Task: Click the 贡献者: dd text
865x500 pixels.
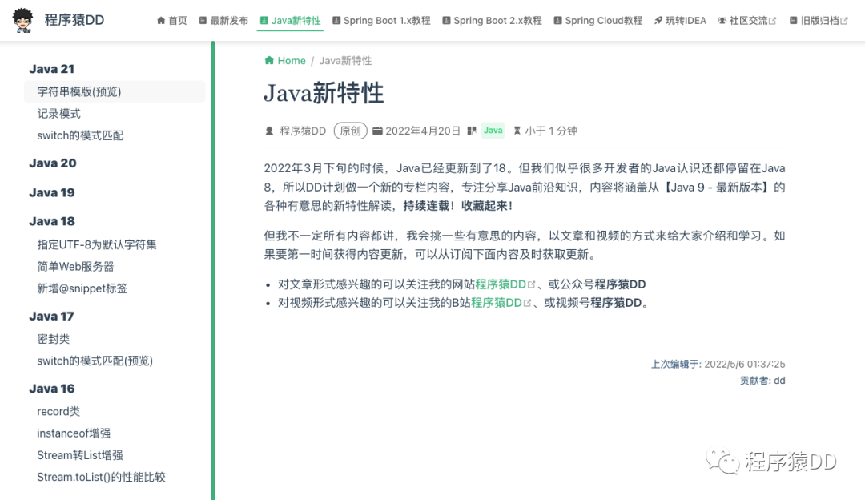Action: (x=762, y=381)
